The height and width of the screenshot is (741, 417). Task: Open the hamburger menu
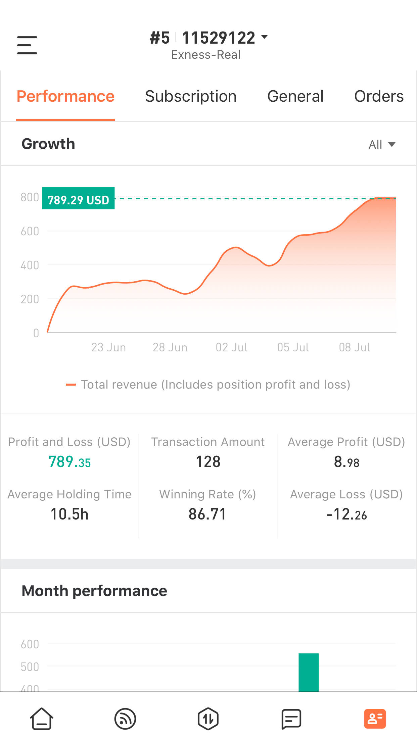coord(27,45)
